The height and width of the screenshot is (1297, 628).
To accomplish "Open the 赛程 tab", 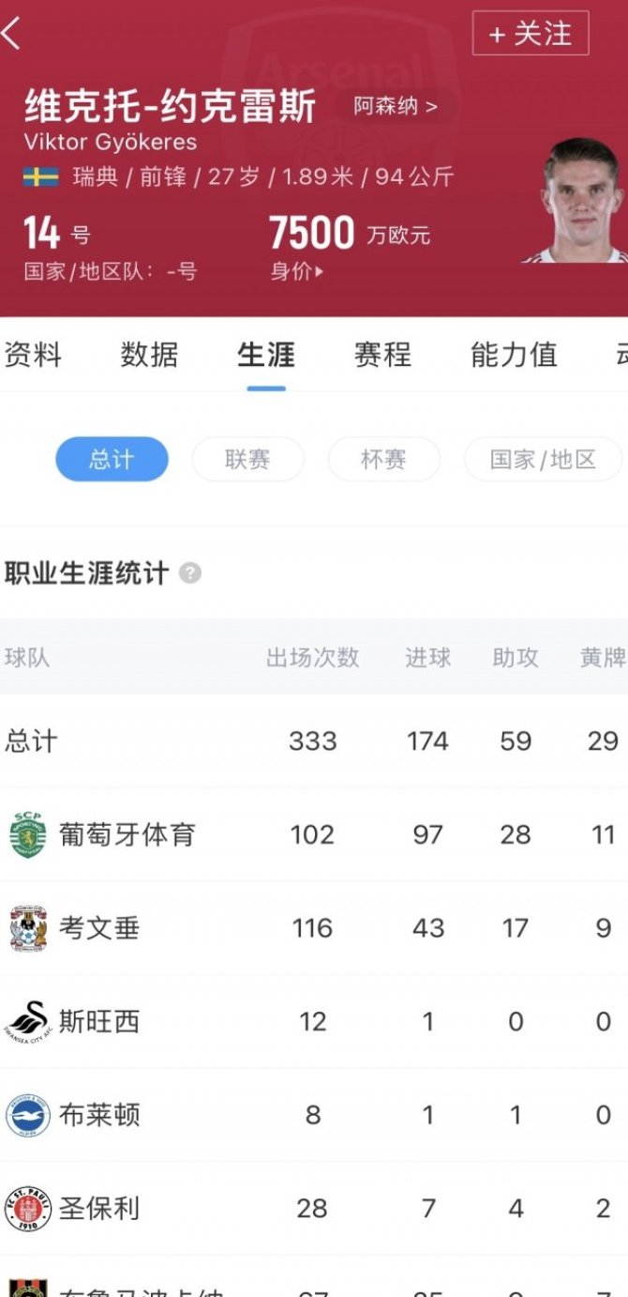I will pyautogui.click(x=382, y=355).
